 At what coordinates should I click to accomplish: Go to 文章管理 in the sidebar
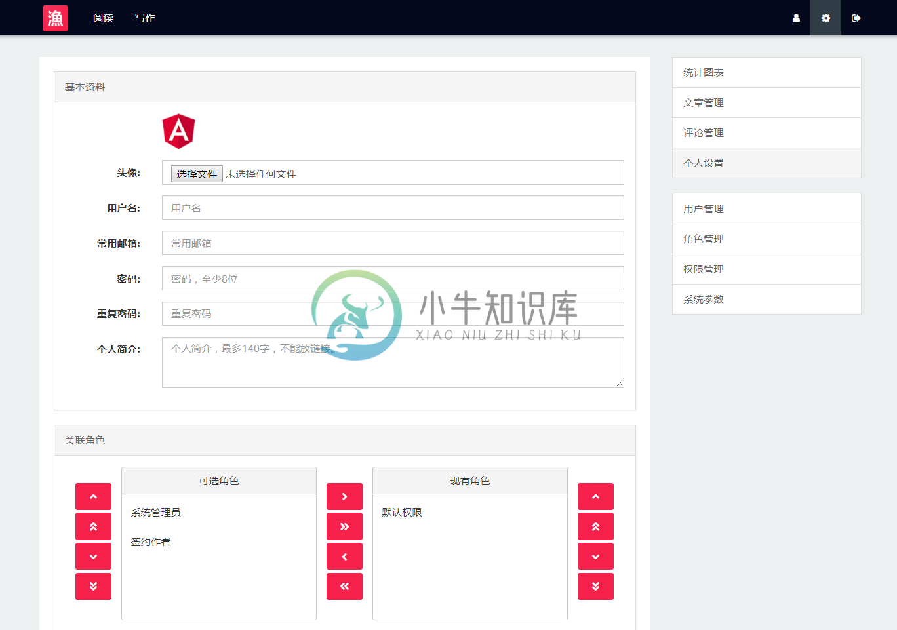click(767, 103)
